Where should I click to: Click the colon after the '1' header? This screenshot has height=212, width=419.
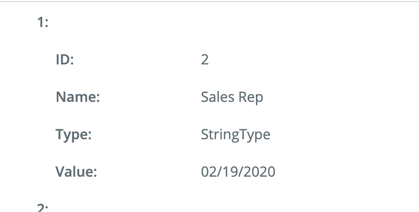click(x=47, y=23)
